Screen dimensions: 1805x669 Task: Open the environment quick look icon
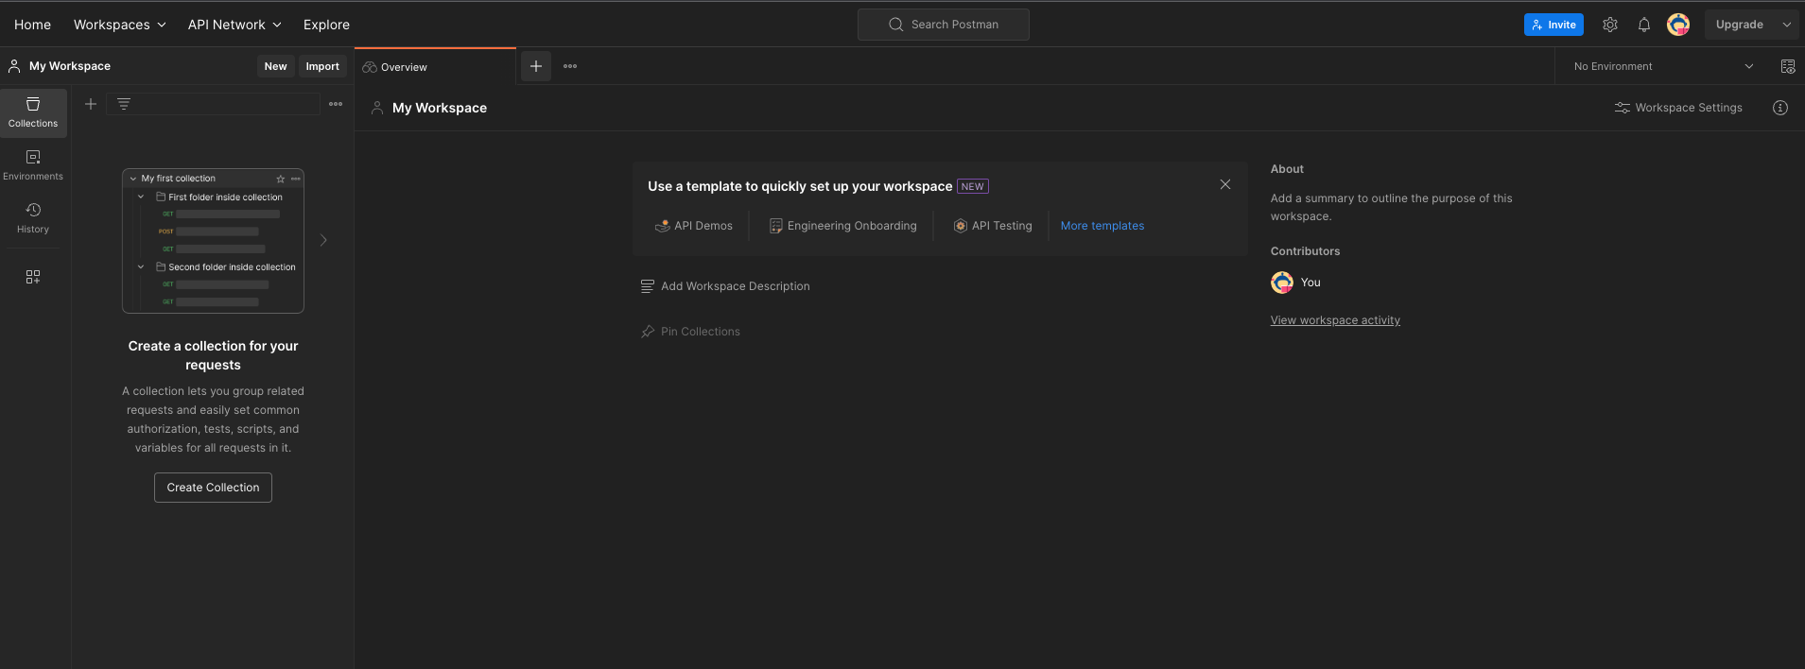click(x=1788, y=66)
